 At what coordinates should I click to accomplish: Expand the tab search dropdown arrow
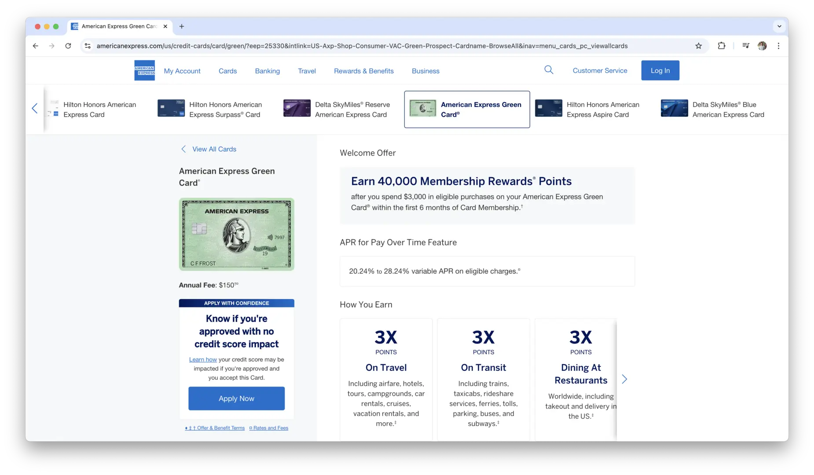[x=779, y=26]
